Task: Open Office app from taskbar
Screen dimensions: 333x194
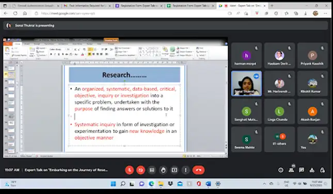Action: [x=199, y=184]
